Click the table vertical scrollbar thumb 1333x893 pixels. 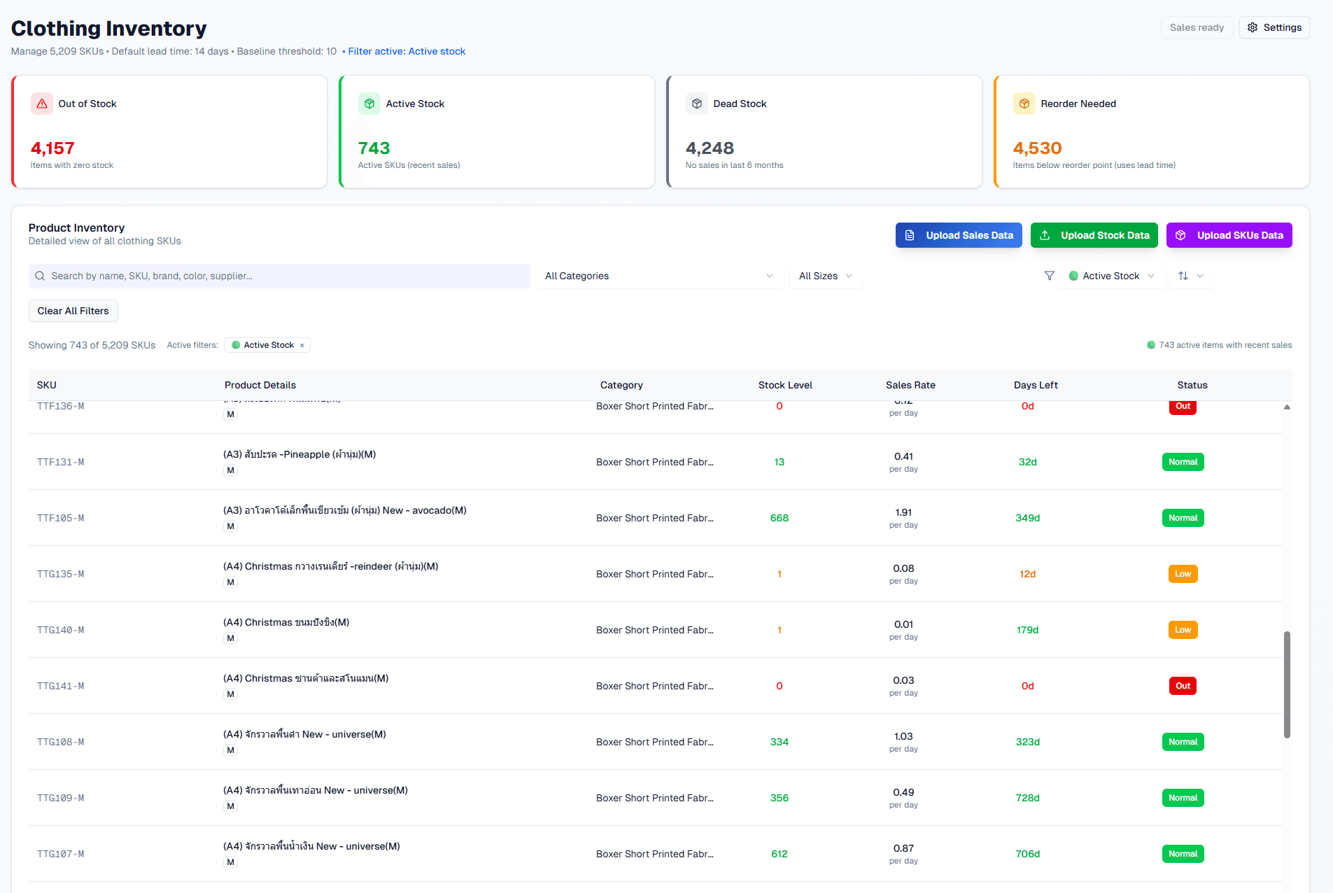pyautogui.click(x=1287, y=684)
